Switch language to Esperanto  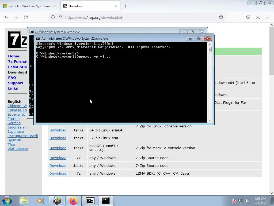[x=16, y=114]
